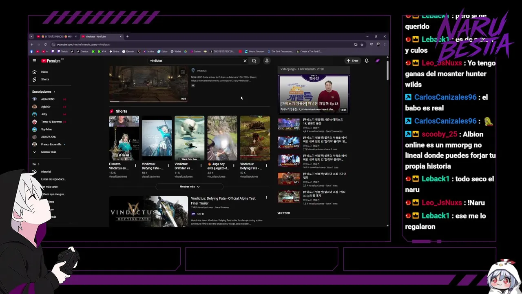This screenshot has height=294, width=522.
Task: Close the vindictus - YouTube tab
Action: tap(120, 36)
